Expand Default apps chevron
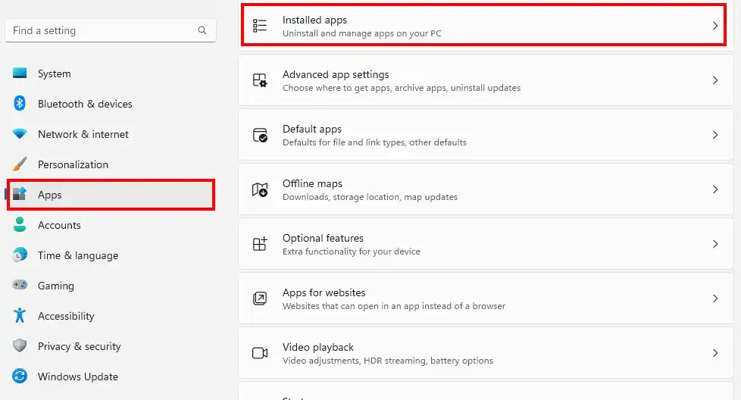741x400 pixels. point(715,135)
